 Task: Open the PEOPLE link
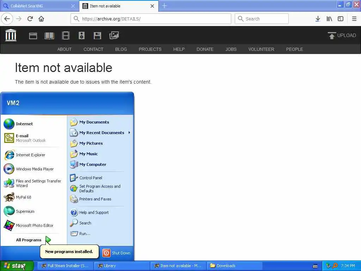pyautogui.click(x=294, y=49)
